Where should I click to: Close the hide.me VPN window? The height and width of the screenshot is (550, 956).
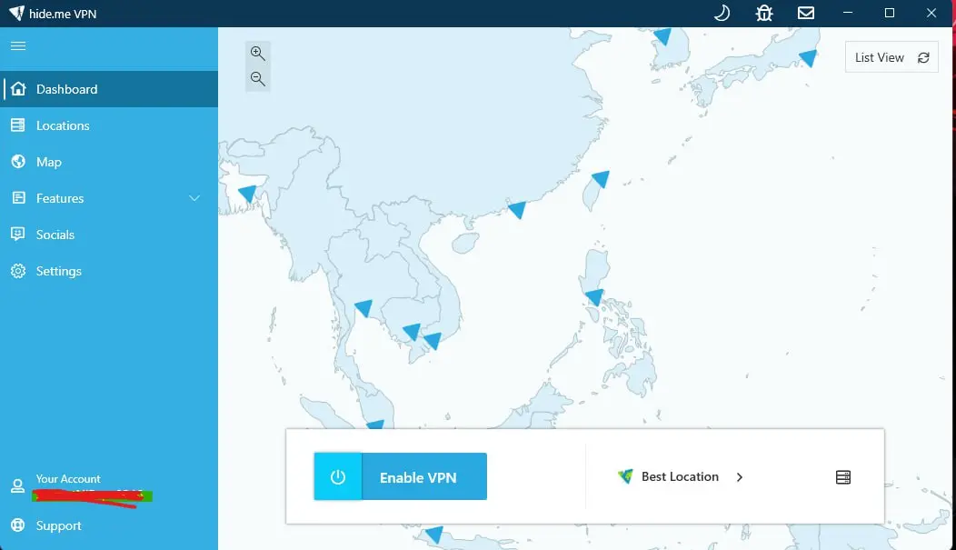(x=931, y=13)
